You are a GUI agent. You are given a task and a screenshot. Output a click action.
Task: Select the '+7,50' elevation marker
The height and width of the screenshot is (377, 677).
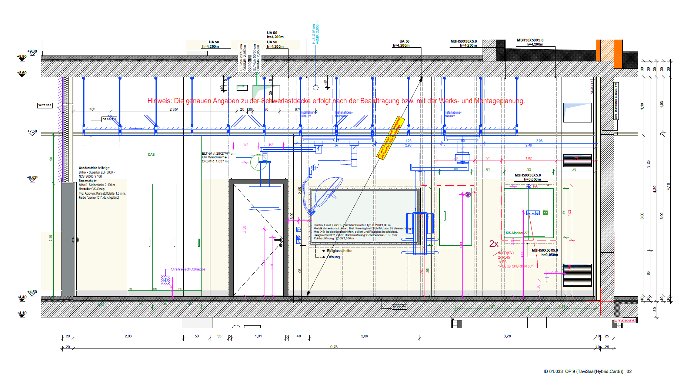[32, 131]
